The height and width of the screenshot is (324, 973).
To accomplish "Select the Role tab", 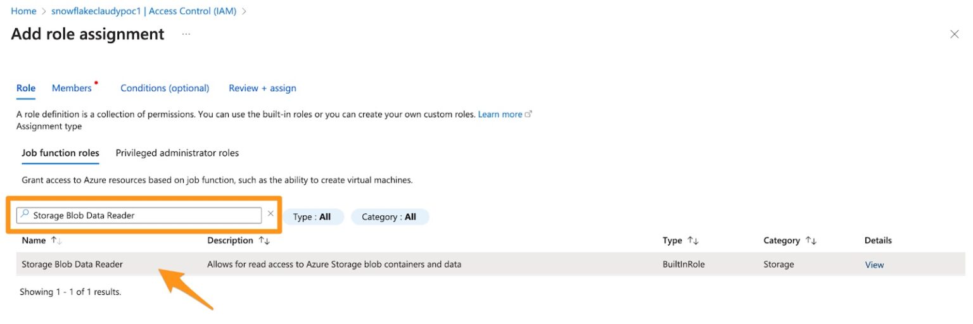I will [26, 88].
